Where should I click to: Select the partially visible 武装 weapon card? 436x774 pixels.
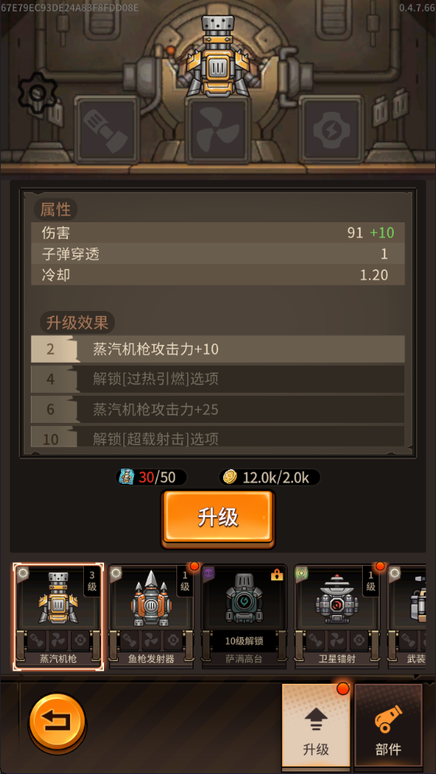[x=407, y=616]
